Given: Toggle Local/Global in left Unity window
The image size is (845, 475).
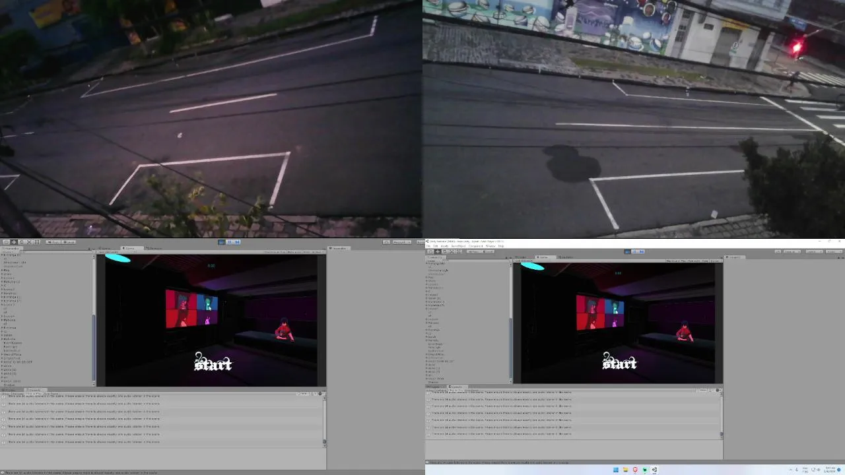Looking at the screenshot, I should click(69, 242).
